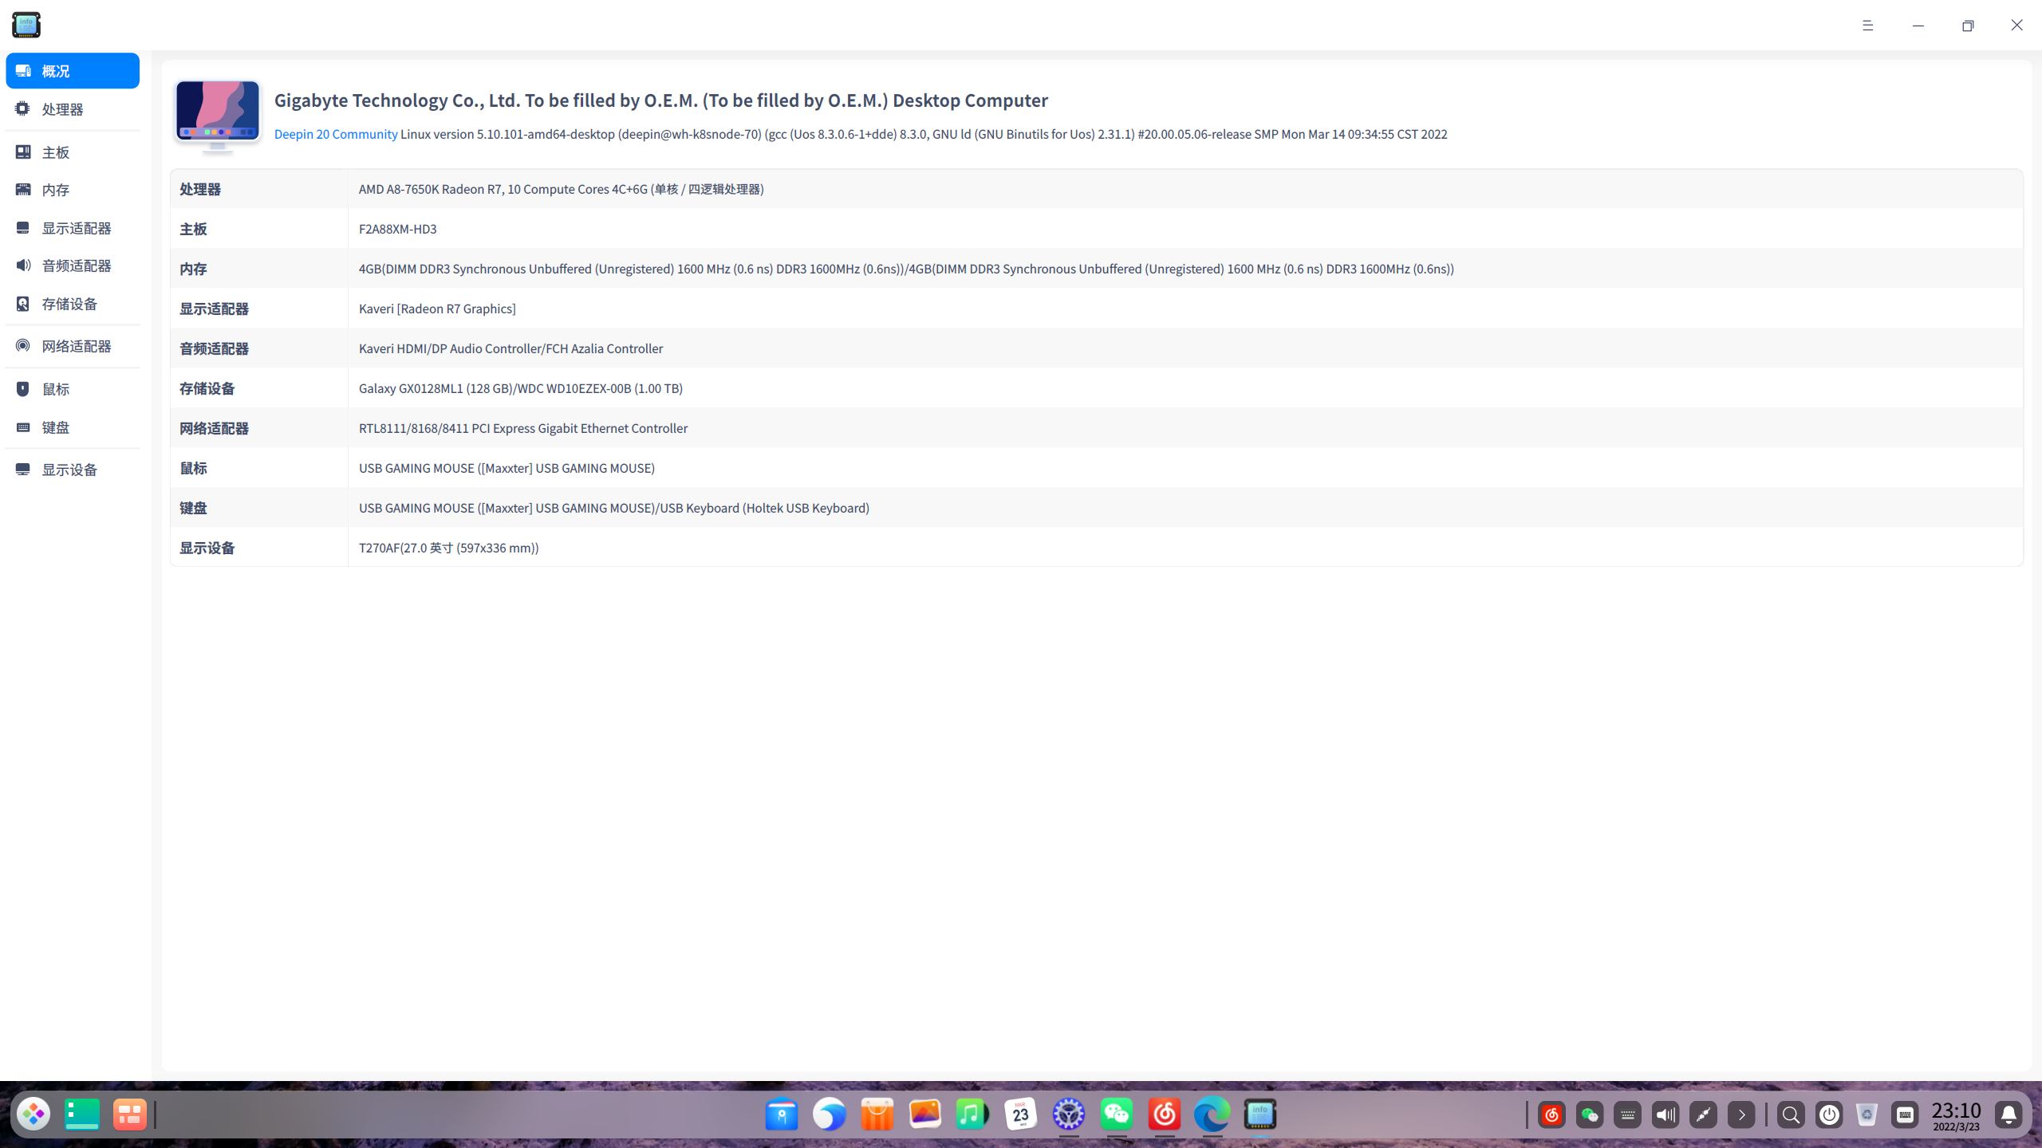Screen dimensions: 2042x1148
Task: Open the 处理器 (processor) sidebar section
Action: pos(62,109)
